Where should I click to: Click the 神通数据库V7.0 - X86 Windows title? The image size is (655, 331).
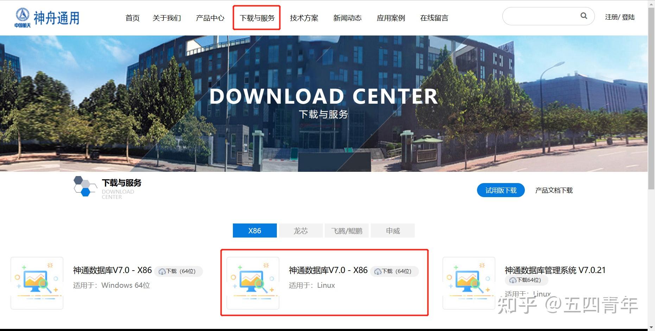tap(112, 270)
